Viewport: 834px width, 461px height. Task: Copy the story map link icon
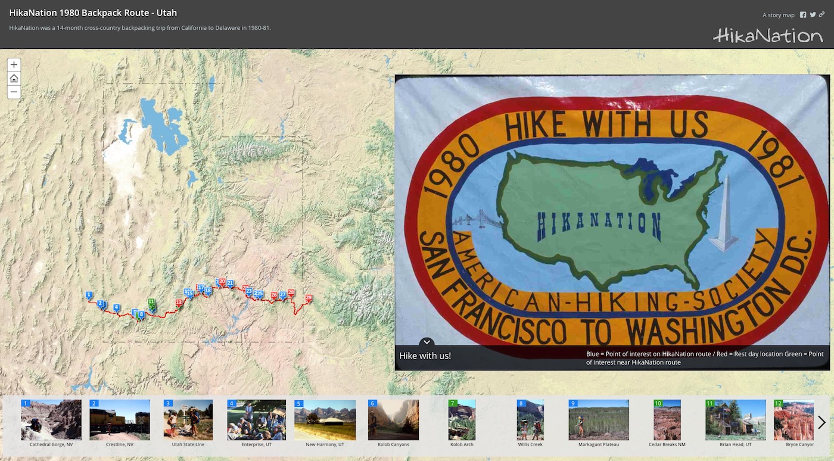point(822,15)
